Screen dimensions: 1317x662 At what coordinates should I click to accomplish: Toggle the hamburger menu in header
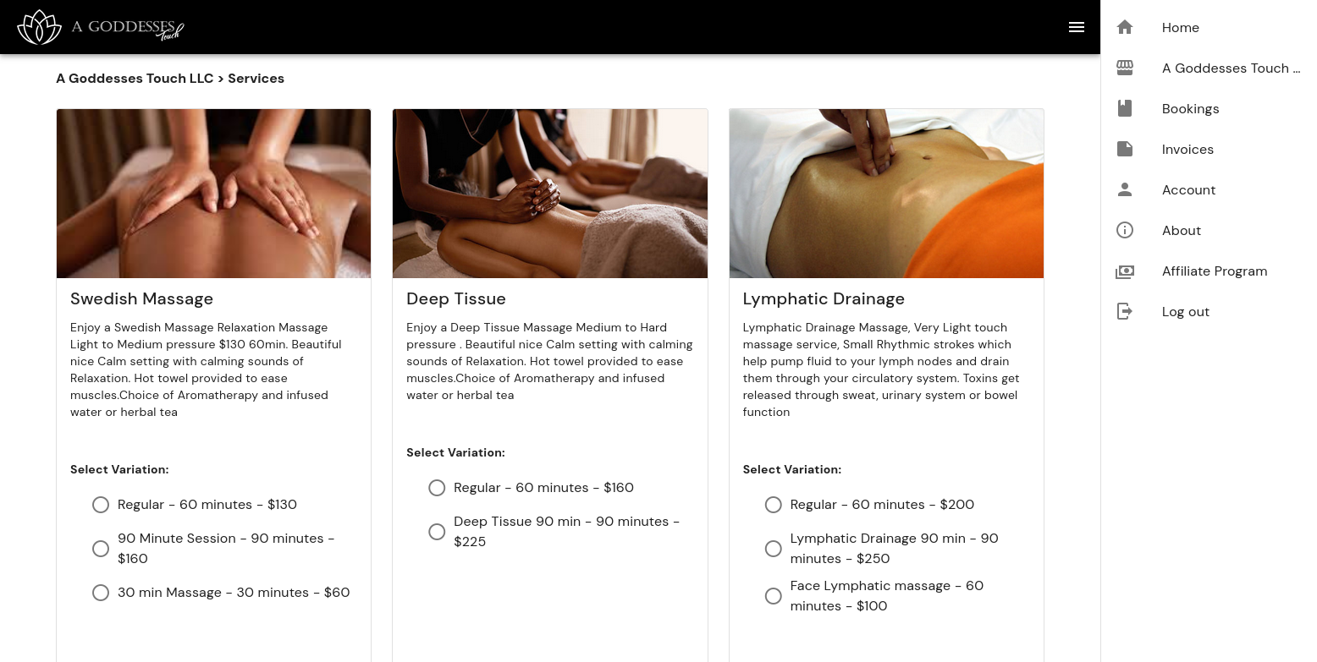click(1077, 27)
